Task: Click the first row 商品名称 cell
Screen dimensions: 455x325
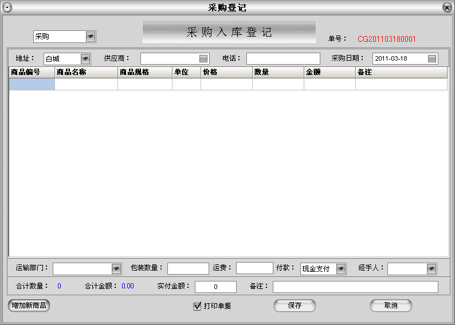Action: pos(86,84)
